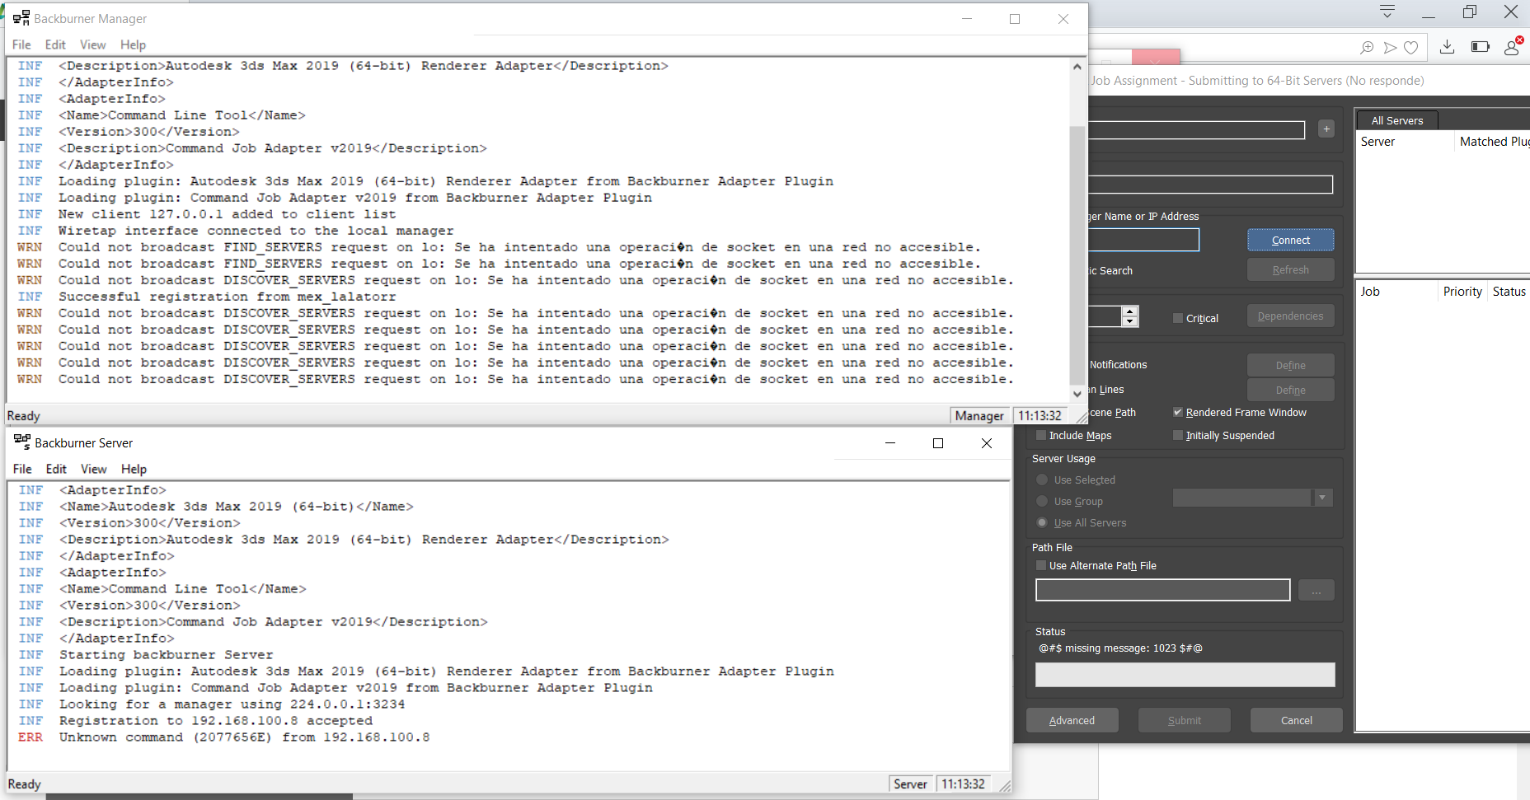The image size is (1530, 800).
Task: Toggle the Critical checkbox
Action: pyautogui.click(x=1178, y=318)
